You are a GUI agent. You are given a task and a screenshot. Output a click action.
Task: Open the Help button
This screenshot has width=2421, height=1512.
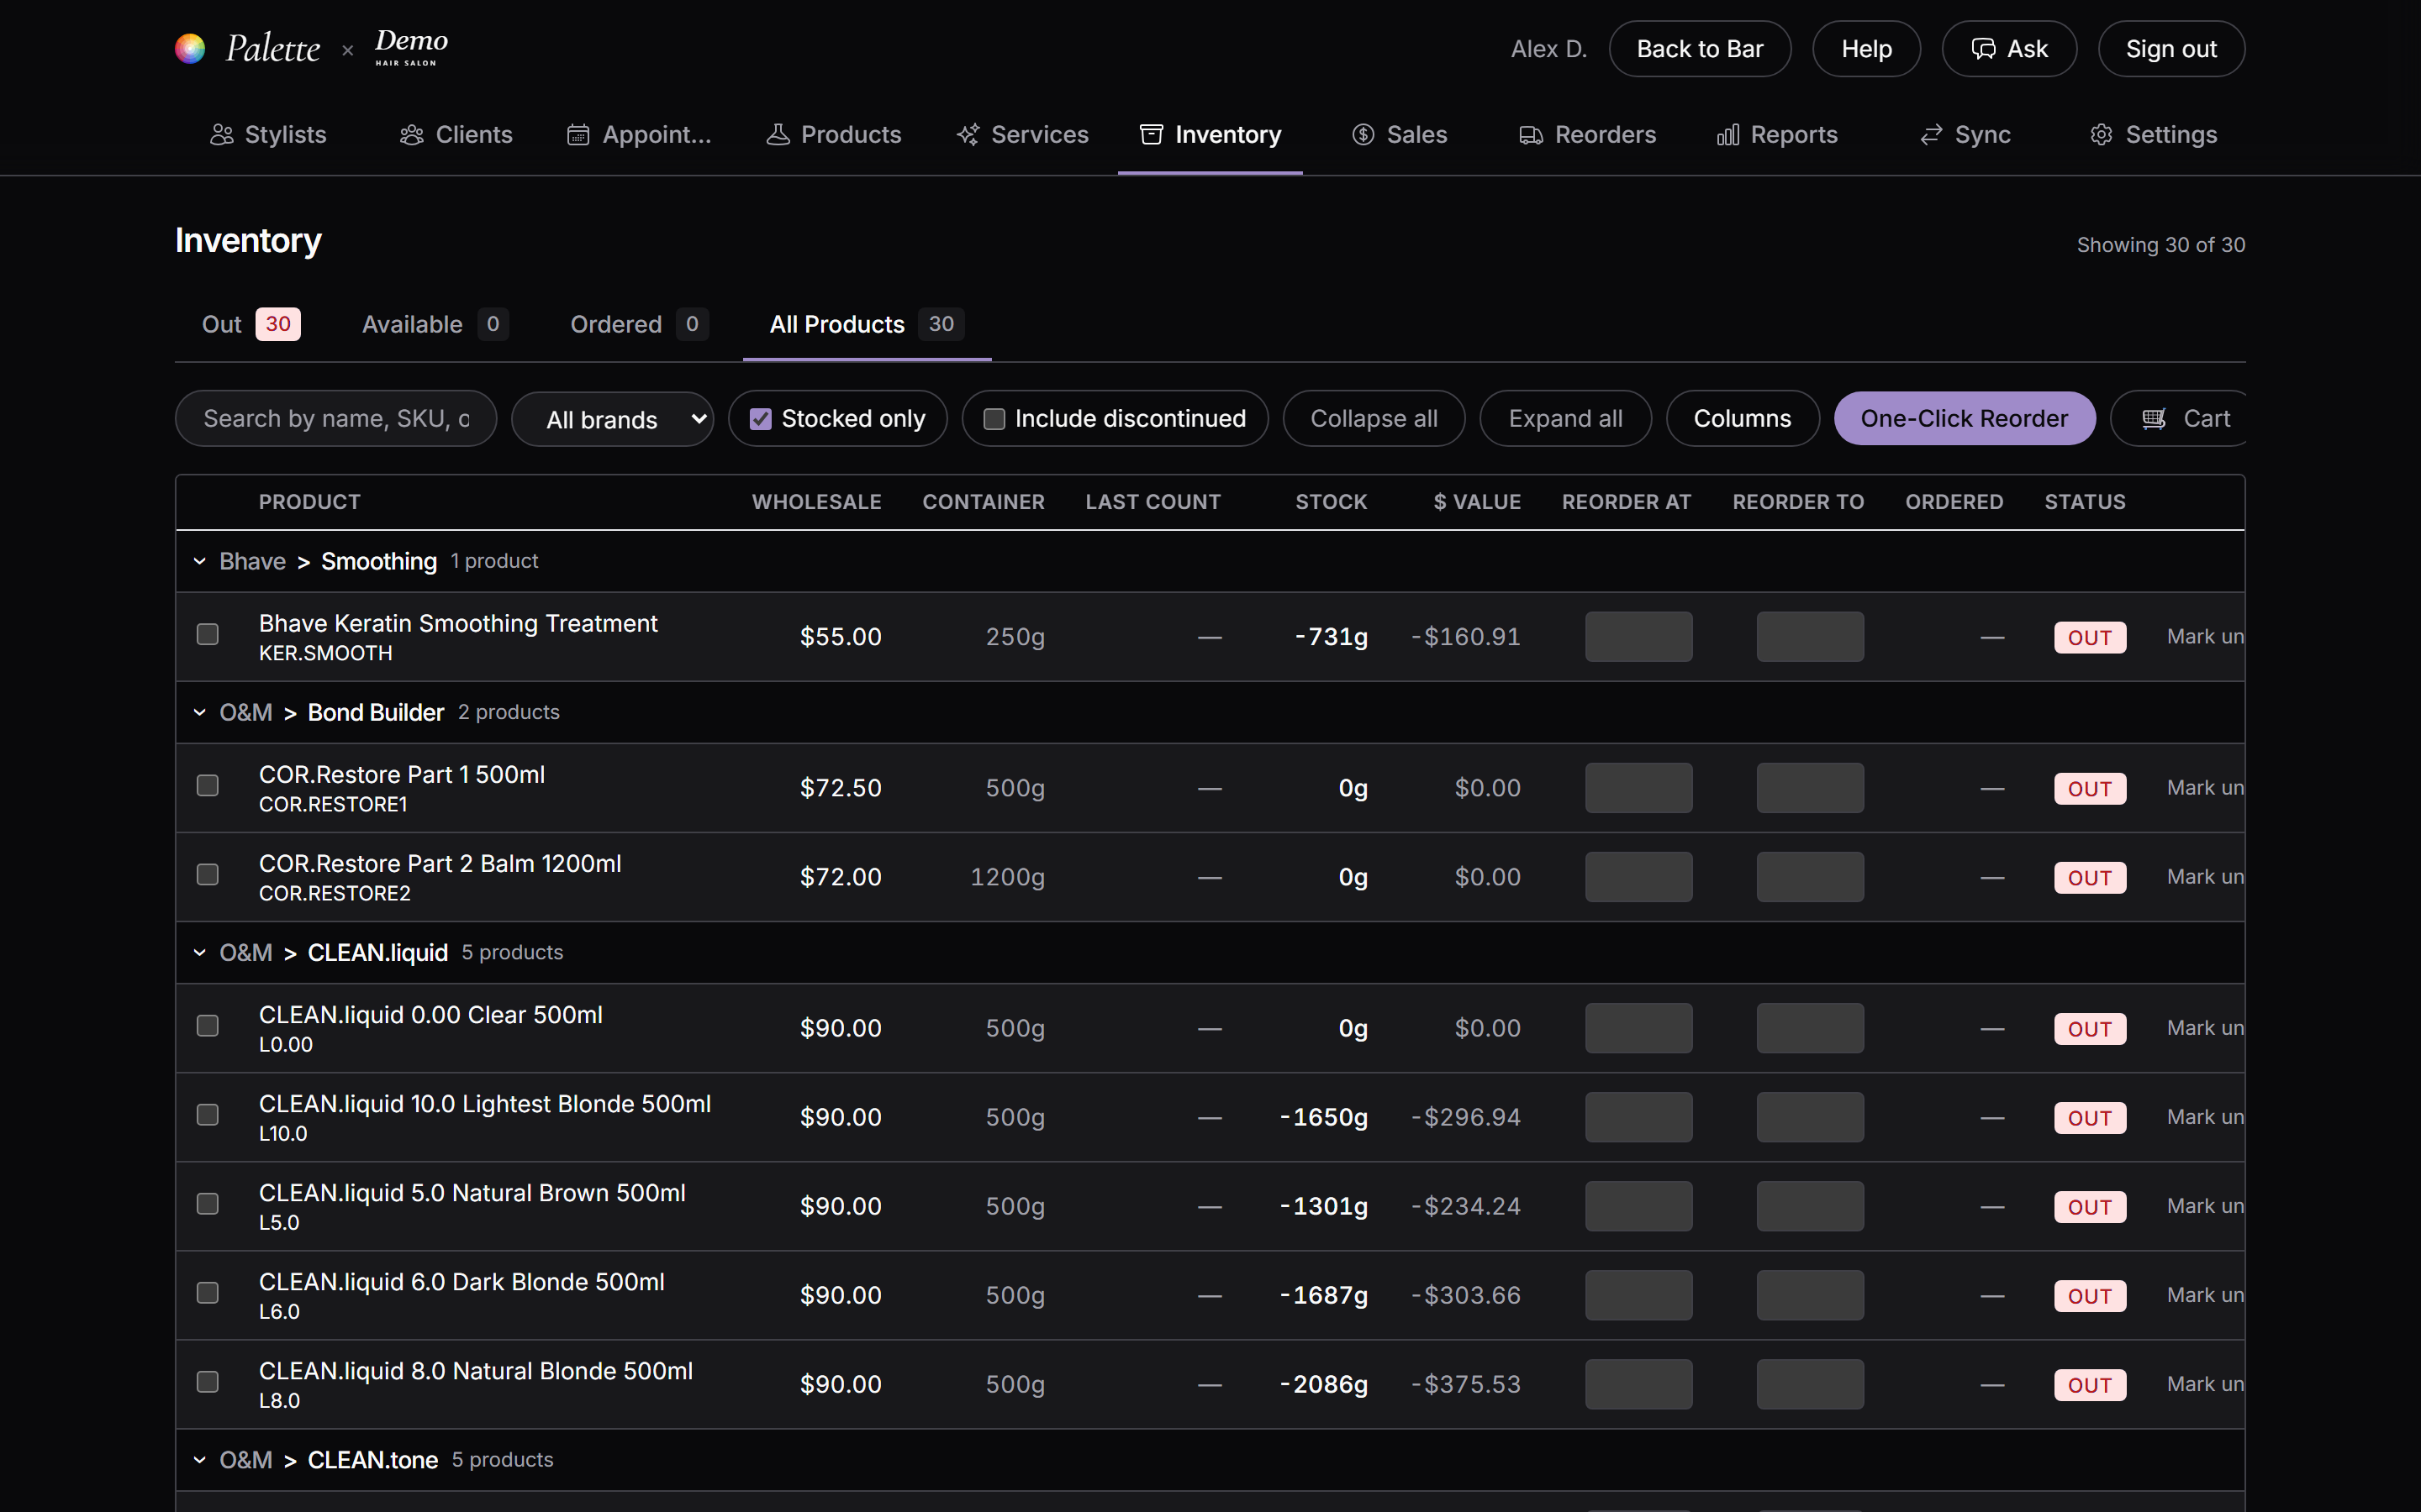click(1866, 49)
